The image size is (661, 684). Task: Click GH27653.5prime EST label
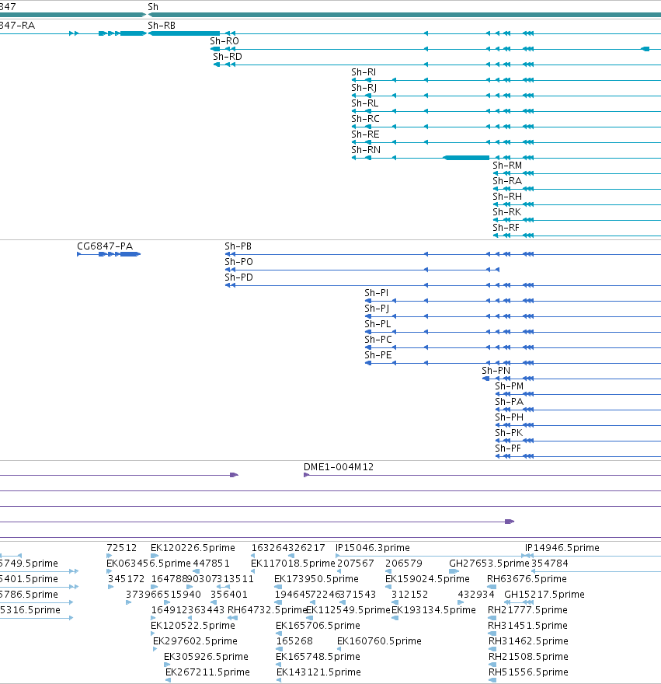point(489,564)
